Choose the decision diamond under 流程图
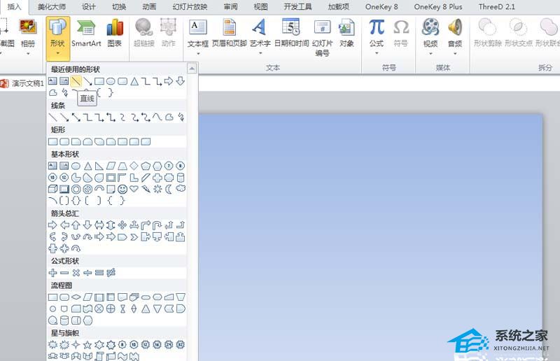560x361 pixels. [x=76, y=297]
